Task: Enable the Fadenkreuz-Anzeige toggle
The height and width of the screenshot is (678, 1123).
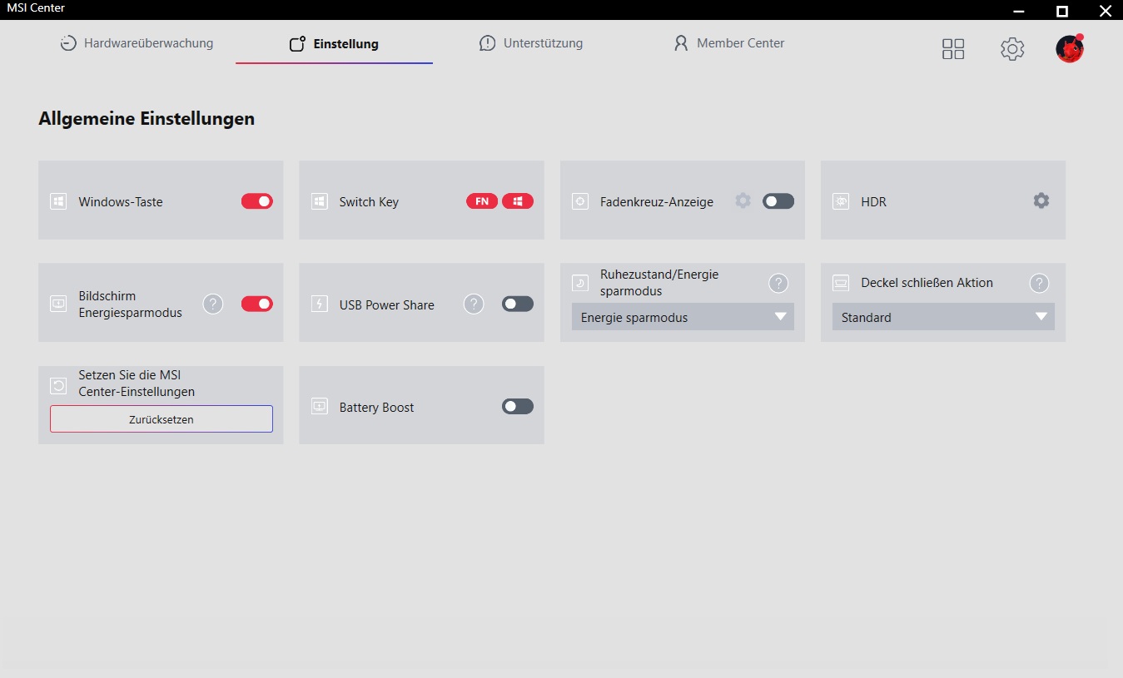Action: click(778, 201)
